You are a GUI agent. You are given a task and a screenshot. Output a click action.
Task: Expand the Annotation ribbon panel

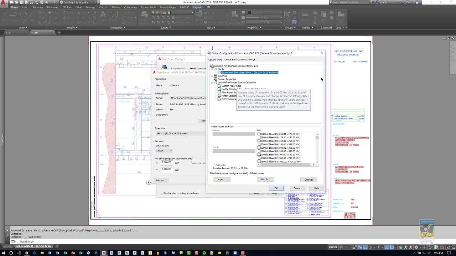click(117, 27)
